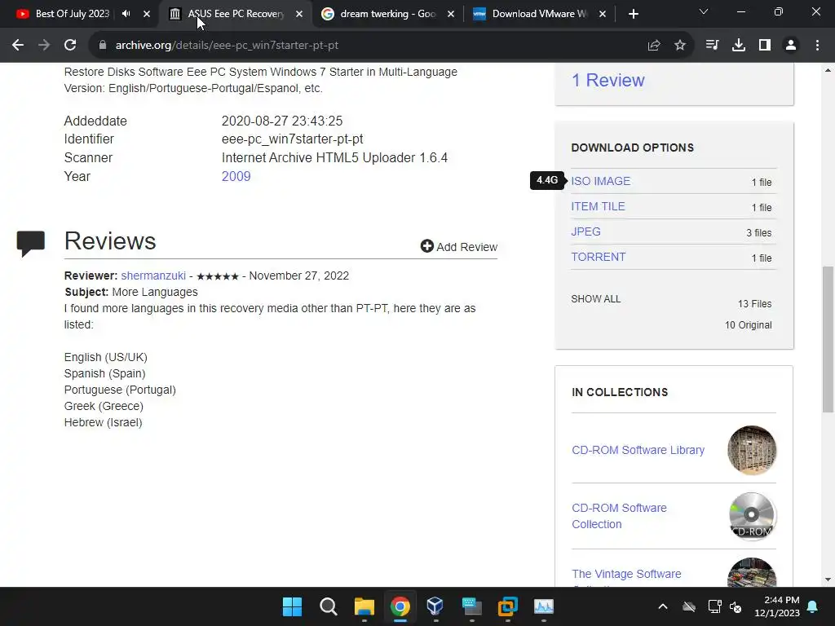Close the dream twerking Google tab
This screenshot has width=835, height=626.
tap(451, 14)
